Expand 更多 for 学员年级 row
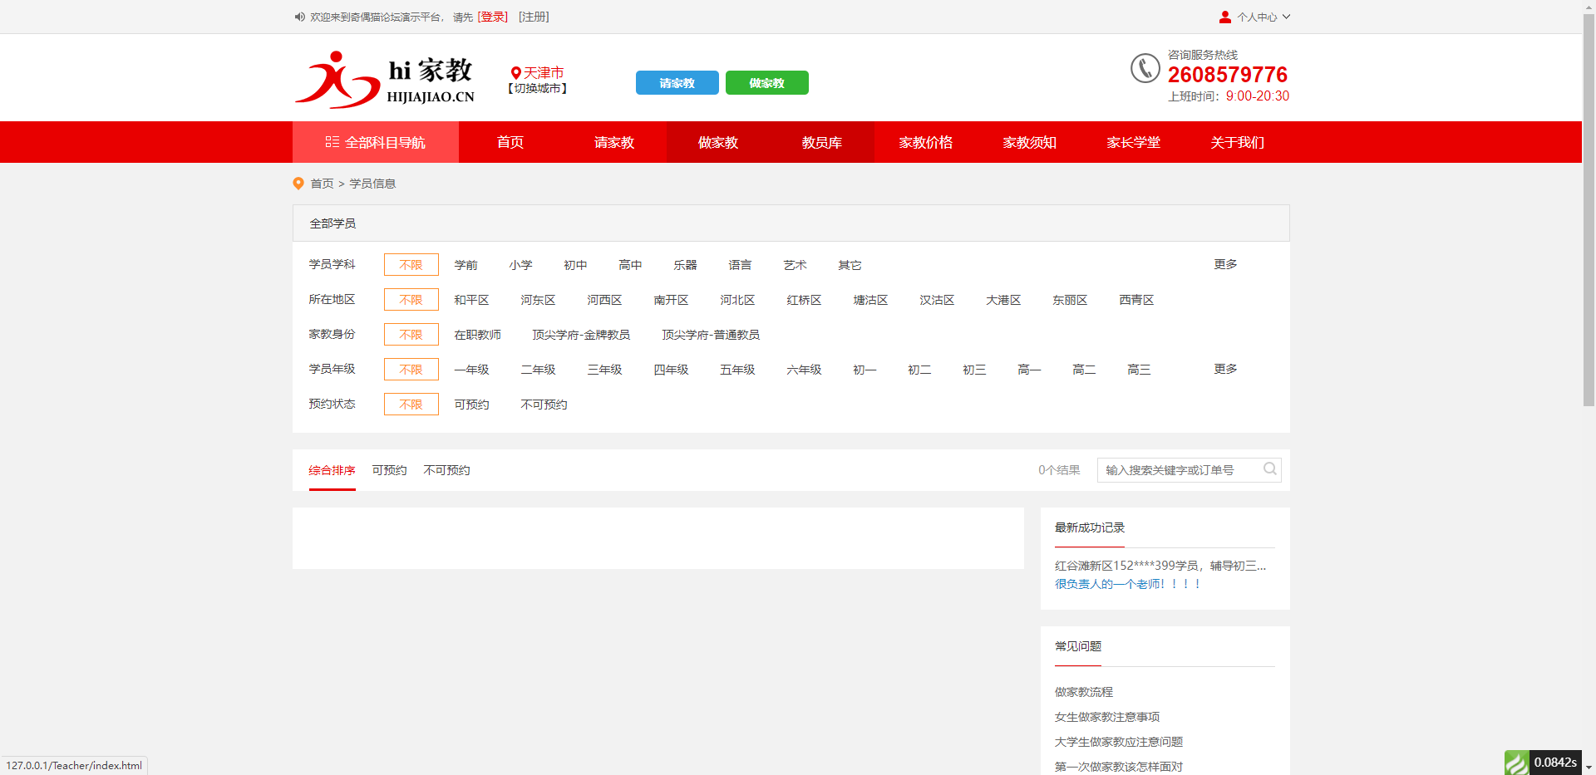The height and width of the screenshot is (775, 1596). tap(1224, 369)
